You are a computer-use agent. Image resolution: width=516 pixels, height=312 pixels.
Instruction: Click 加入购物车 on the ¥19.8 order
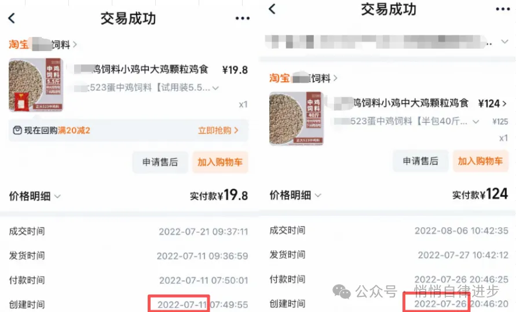(x=220, y=162)
